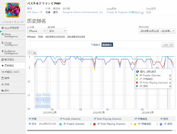The height and width of the screenshot is (134, 177).
Task: Click the speech bubble icon beside 评价
Action: [3, 91]
